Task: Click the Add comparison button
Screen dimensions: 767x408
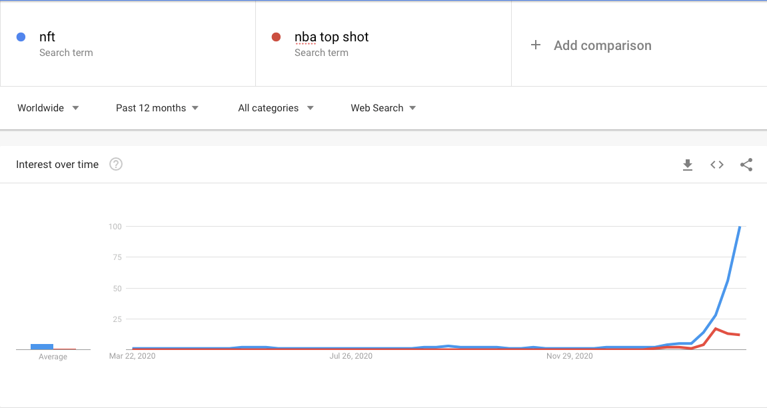Action: (602, 45)
